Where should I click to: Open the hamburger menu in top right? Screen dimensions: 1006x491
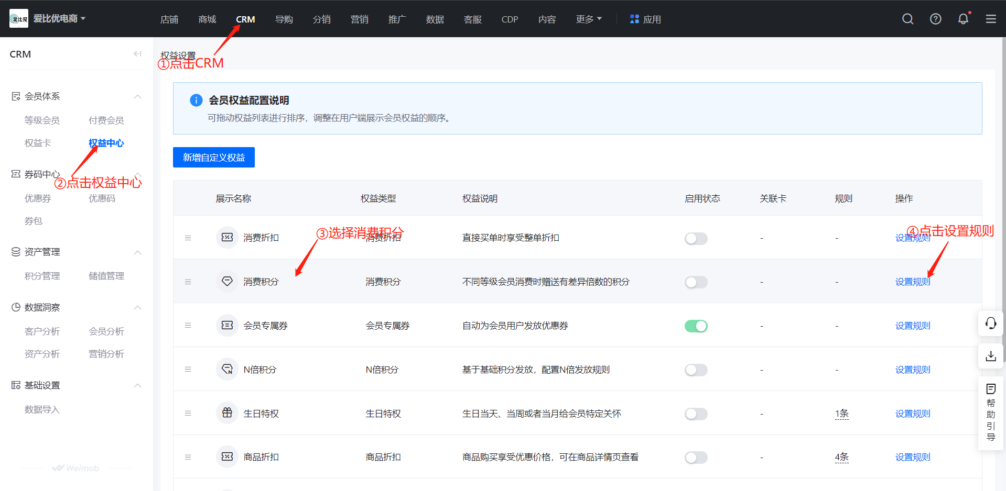click(991, 19)
